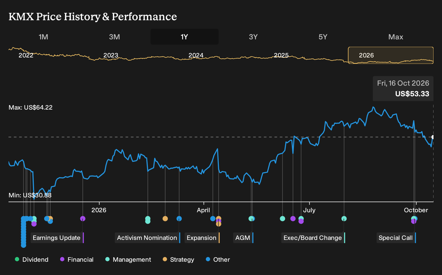Click the teal Management marker above AGM label
Viewport: 442px width, 275px height.
251,219
